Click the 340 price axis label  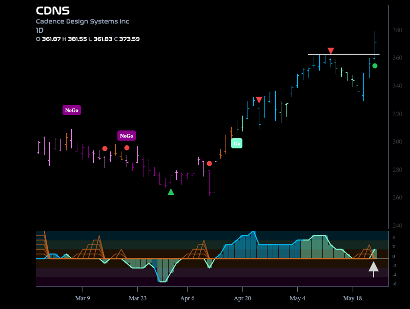click(397, 85)
